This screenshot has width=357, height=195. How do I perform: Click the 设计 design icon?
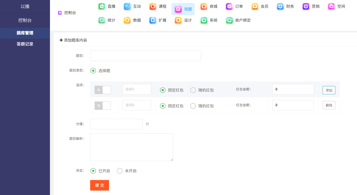(x=178, y=20)
